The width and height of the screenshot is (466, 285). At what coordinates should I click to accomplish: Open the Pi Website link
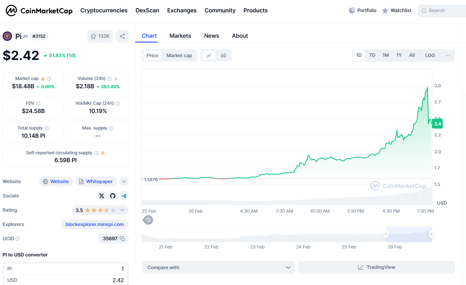coord(56,182)
